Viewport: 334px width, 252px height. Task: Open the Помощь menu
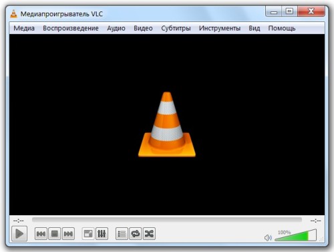click(x=282, y=28)
